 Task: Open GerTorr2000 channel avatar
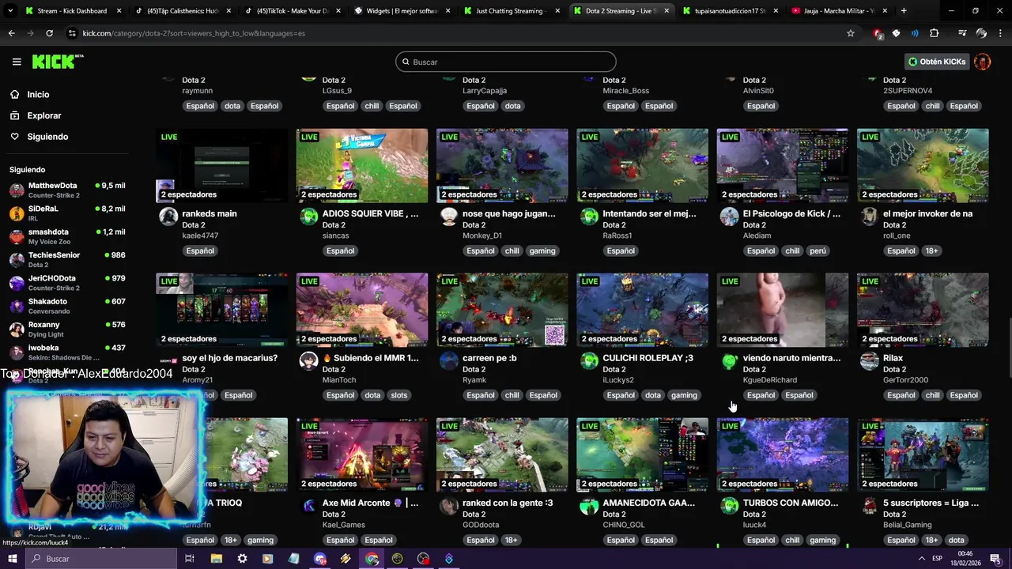point(870,361)
